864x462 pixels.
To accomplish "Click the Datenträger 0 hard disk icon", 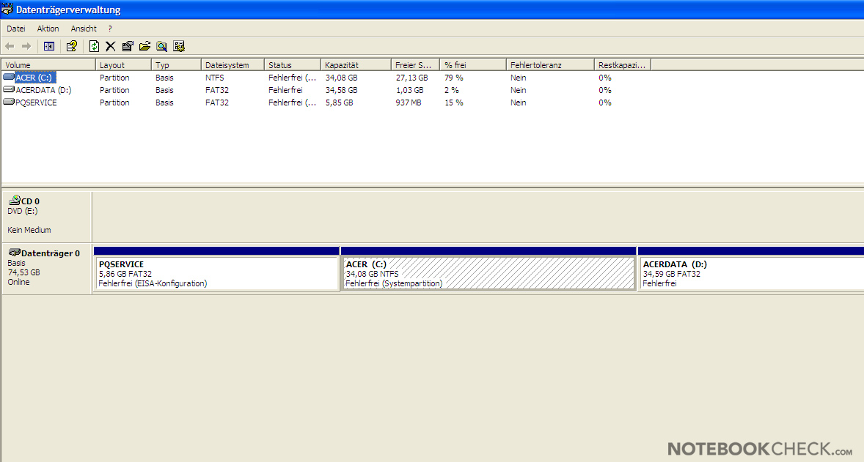I will click(15, 253).
